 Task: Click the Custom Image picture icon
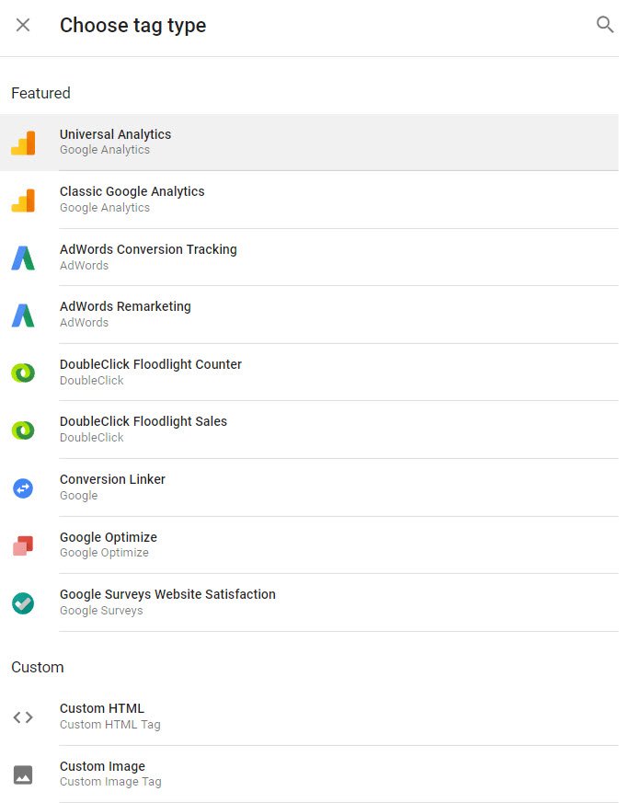(23, 774)
